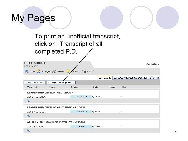Select the Log Off link

91,71
